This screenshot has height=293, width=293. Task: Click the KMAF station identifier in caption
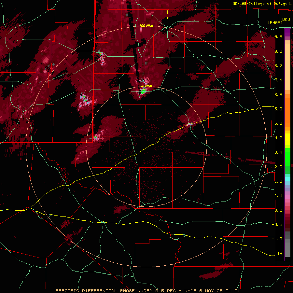click(190, 291)
